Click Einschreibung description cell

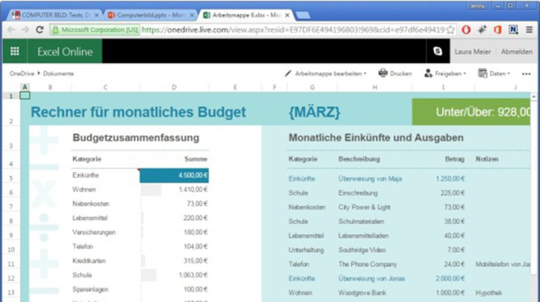click(x=358, y=193)
